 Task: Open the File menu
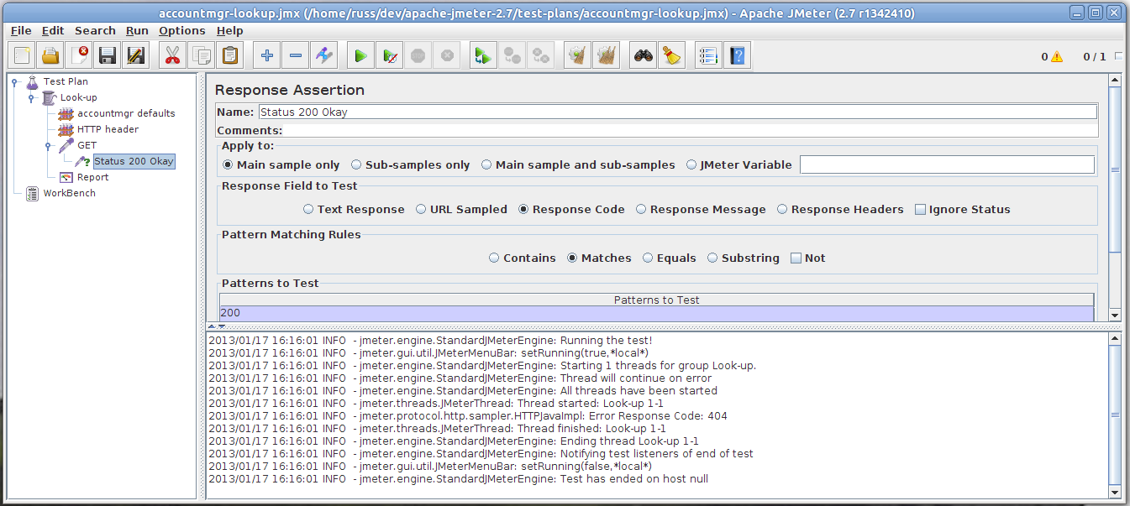[x=21, y=31]
